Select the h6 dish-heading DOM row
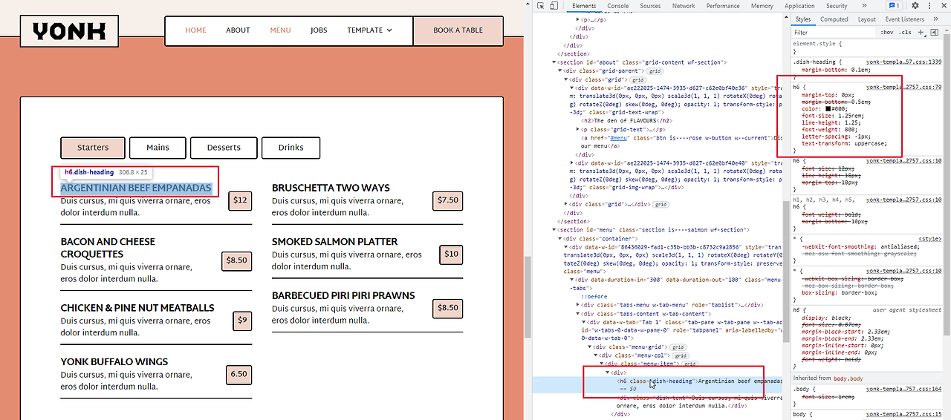This screenshot has width=951, height=420. (658, 384)
